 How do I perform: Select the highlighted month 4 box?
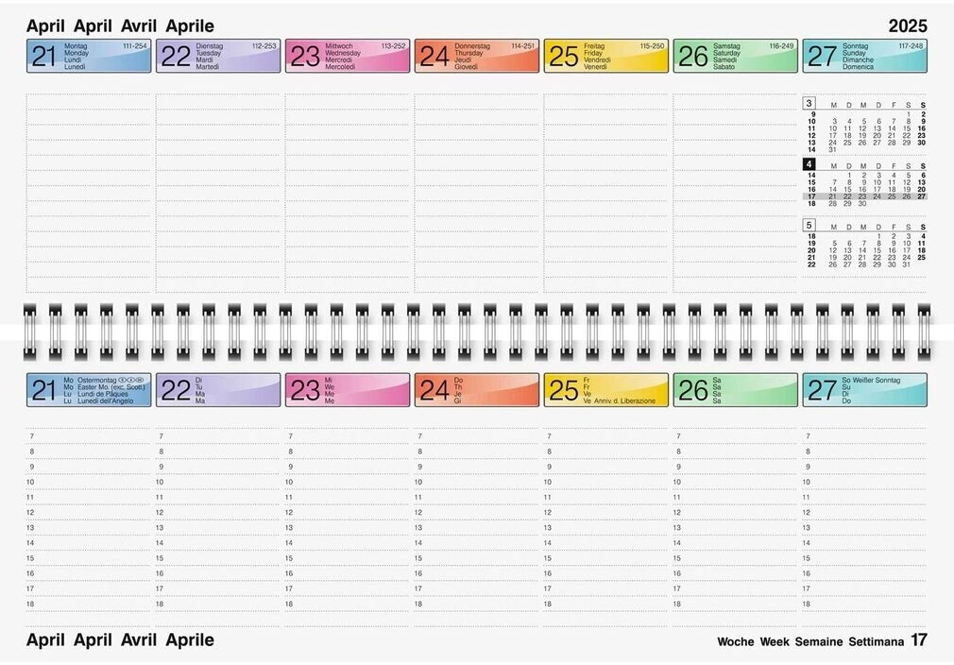click(809, 164)
